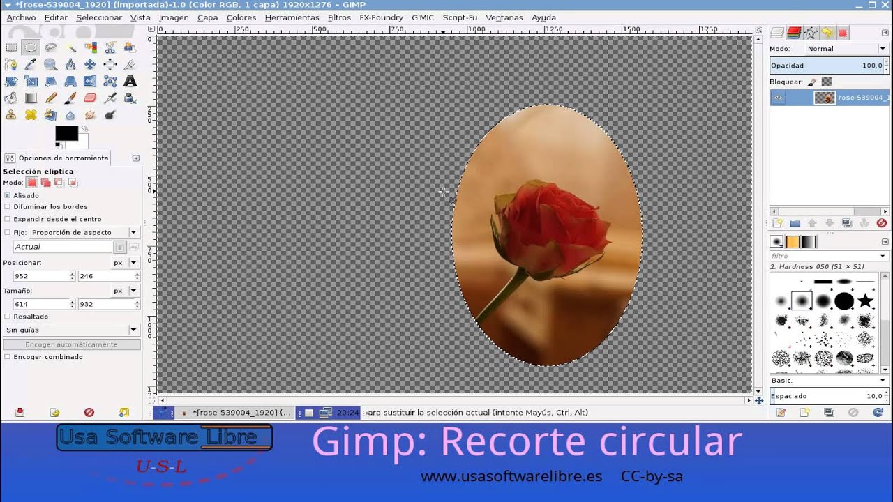Create a new layer with new-layer icon

pos(778,223)
